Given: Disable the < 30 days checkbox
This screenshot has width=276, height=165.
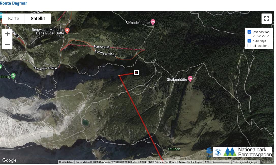Looking at the screenshot, I should [249, 41].
